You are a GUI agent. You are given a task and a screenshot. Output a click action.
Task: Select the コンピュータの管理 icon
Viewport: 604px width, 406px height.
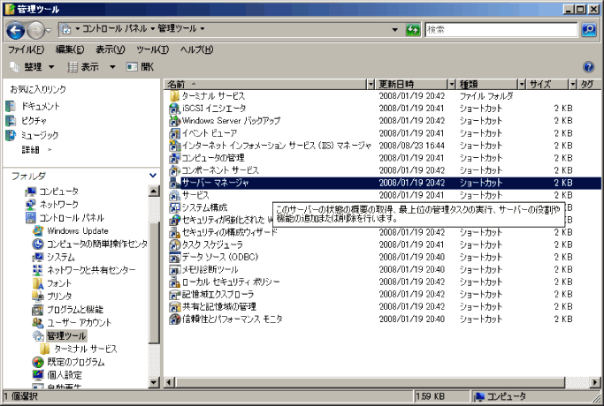(x=174, y=158)
